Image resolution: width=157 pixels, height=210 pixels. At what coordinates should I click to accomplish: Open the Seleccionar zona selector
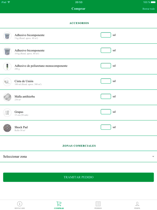point(78,156)
